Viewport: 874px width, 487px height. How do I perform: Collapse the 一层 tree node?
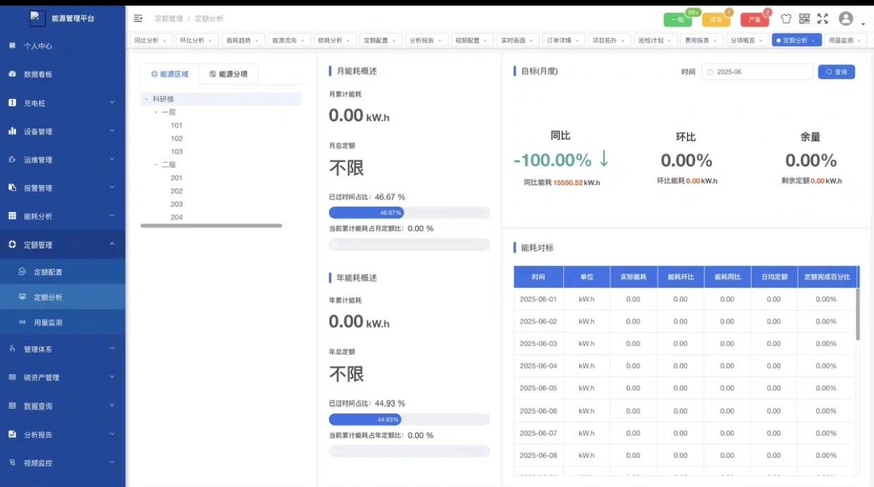click(156, 113)
